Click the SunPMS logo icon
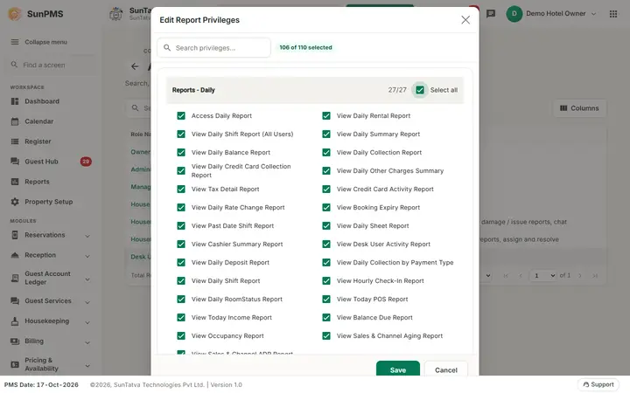 [15, 14]
